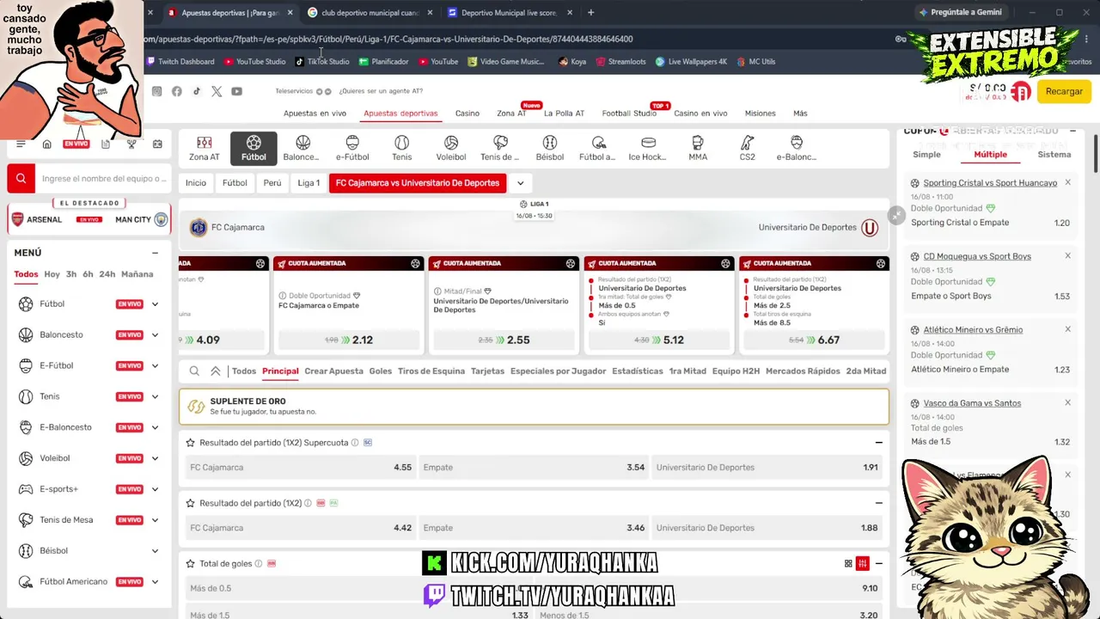Open the X social media link
This screenshot has width=1100, height=619.
[217, 91]
